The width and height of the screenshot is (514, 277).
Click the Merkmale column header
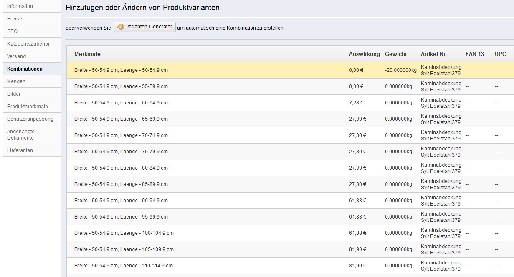tap(87, 54)
